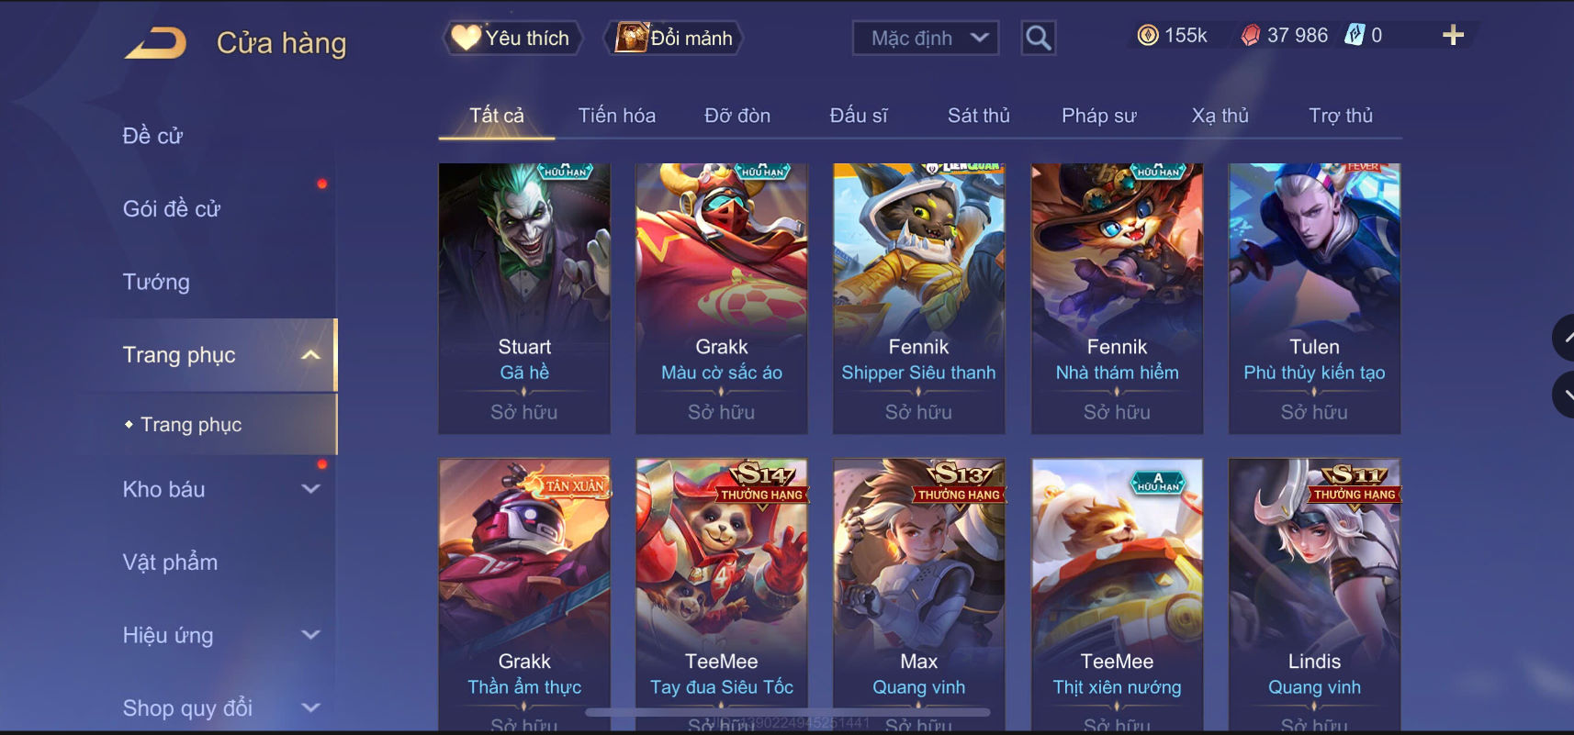The width and height of the screenshot is (1574, 735).
Task: Switch to the Tiến hóa tab
Action: [x=617, y=116]
